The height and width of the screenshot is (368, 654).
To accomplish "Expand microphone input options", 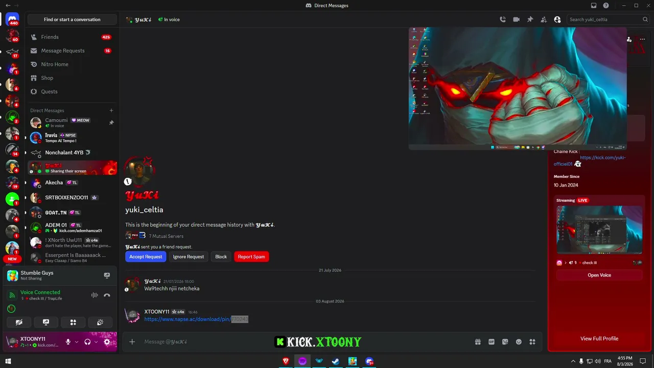I will coord(77,342).
